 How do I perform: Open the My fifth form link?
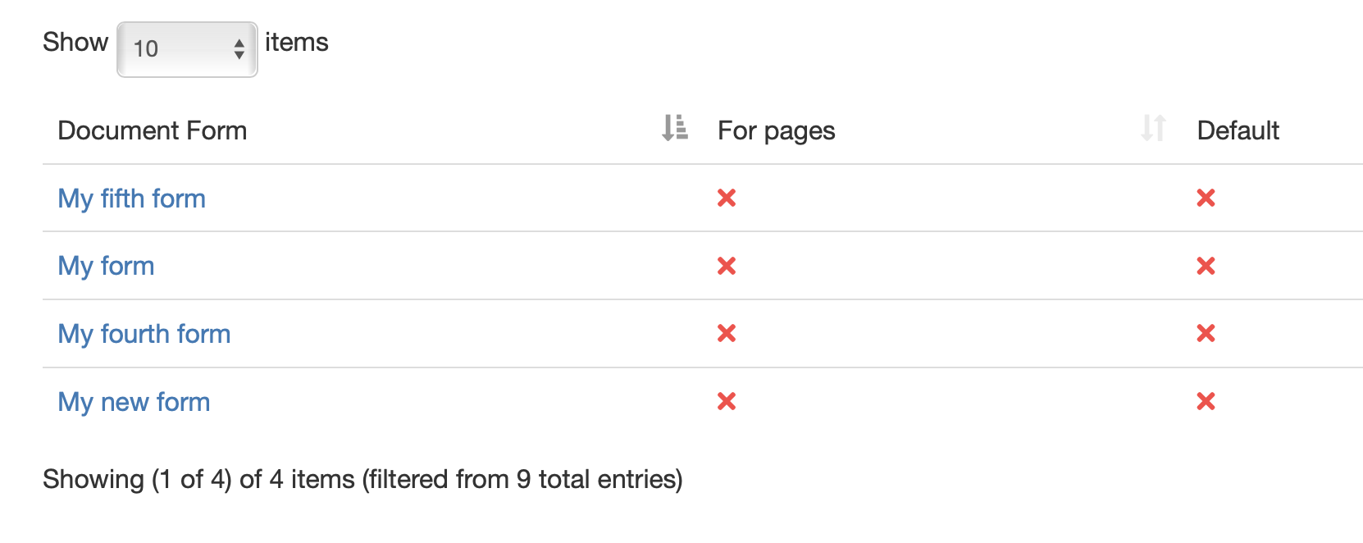point(131,198)
